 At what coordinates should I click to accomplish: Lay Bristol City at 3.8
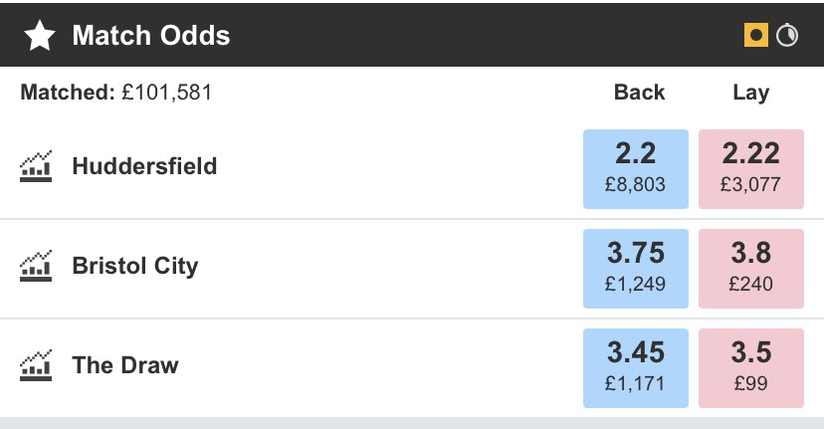751,269
